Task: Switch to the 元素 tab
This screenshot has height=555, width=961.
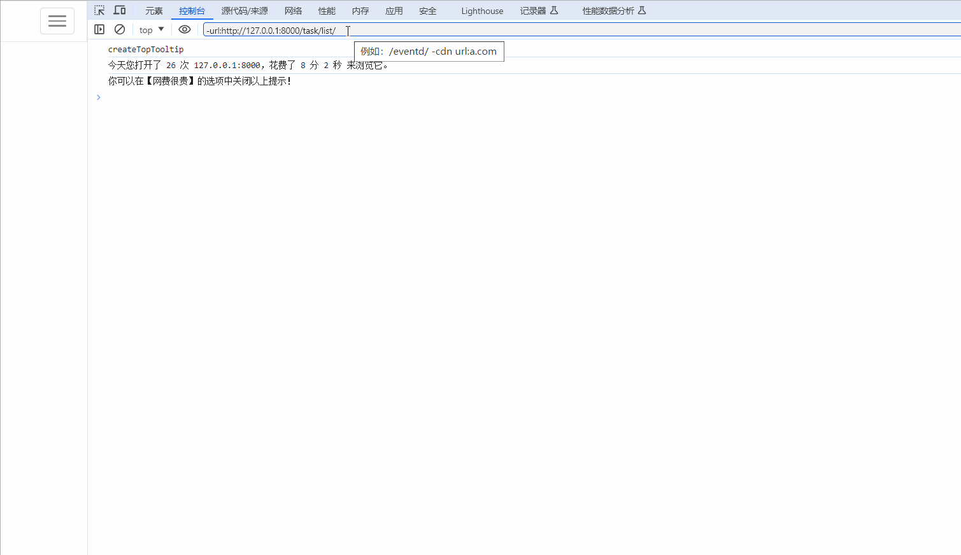Action: [x=154, y=11]
